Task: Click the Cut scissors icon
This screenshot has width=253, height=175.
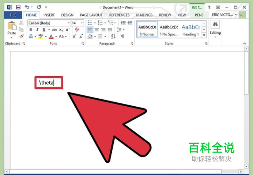Action: click(21, 23)
